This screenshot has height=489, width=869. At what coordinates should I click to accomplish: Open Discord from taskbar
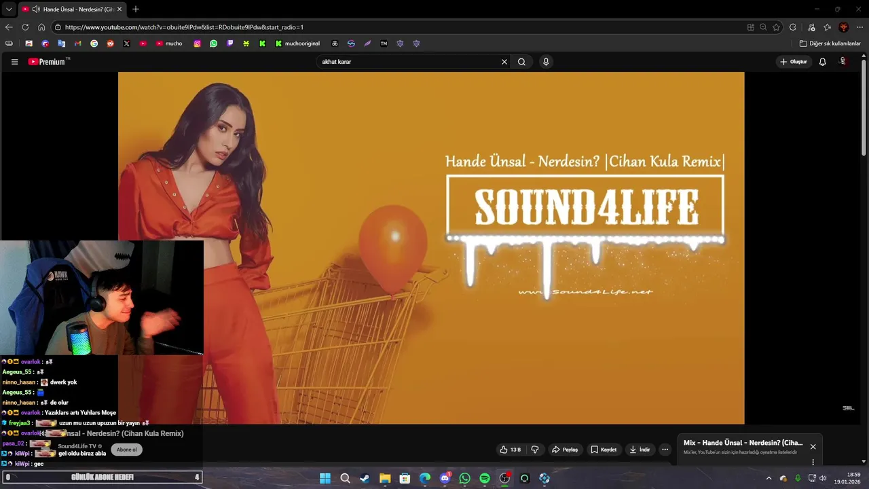click(x=445, y=478)
